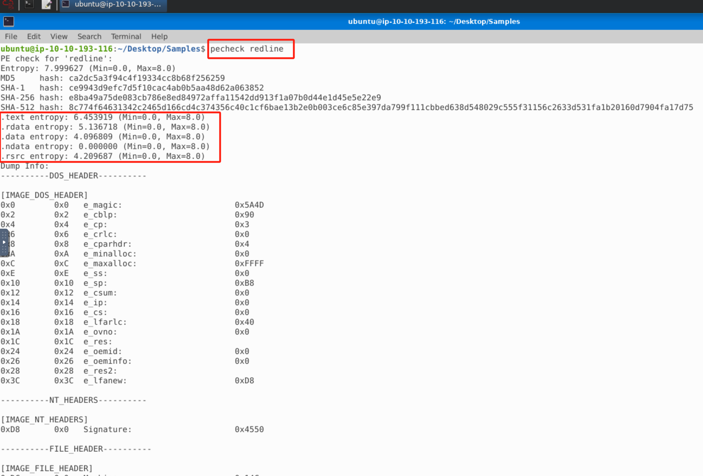This screenshot has height=476, width=703.
Task: Click the [IMAGE_DOS_HEADER] label
Action: tap(44, 195)
